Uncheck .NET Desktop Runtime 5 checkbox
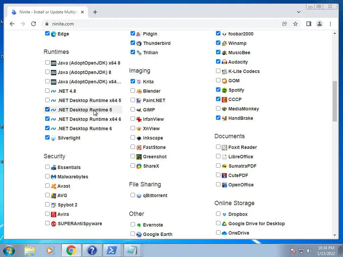This screenshot has width=343, height=257. pos(47,109)
